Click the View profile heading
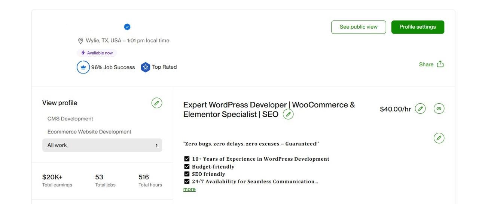This screenshot has height=204, width=479. point(60,103)
